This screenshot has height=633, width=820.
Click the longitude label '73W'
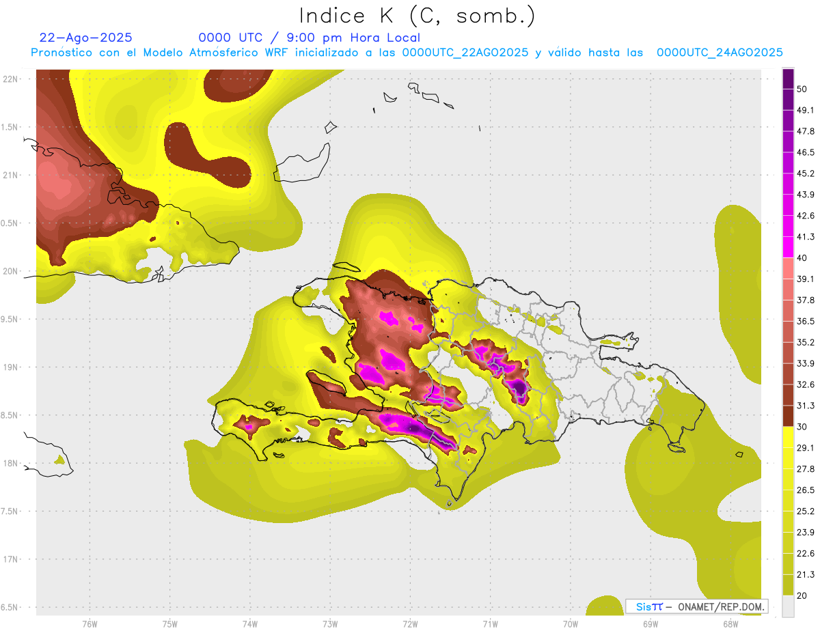[330, 624]
